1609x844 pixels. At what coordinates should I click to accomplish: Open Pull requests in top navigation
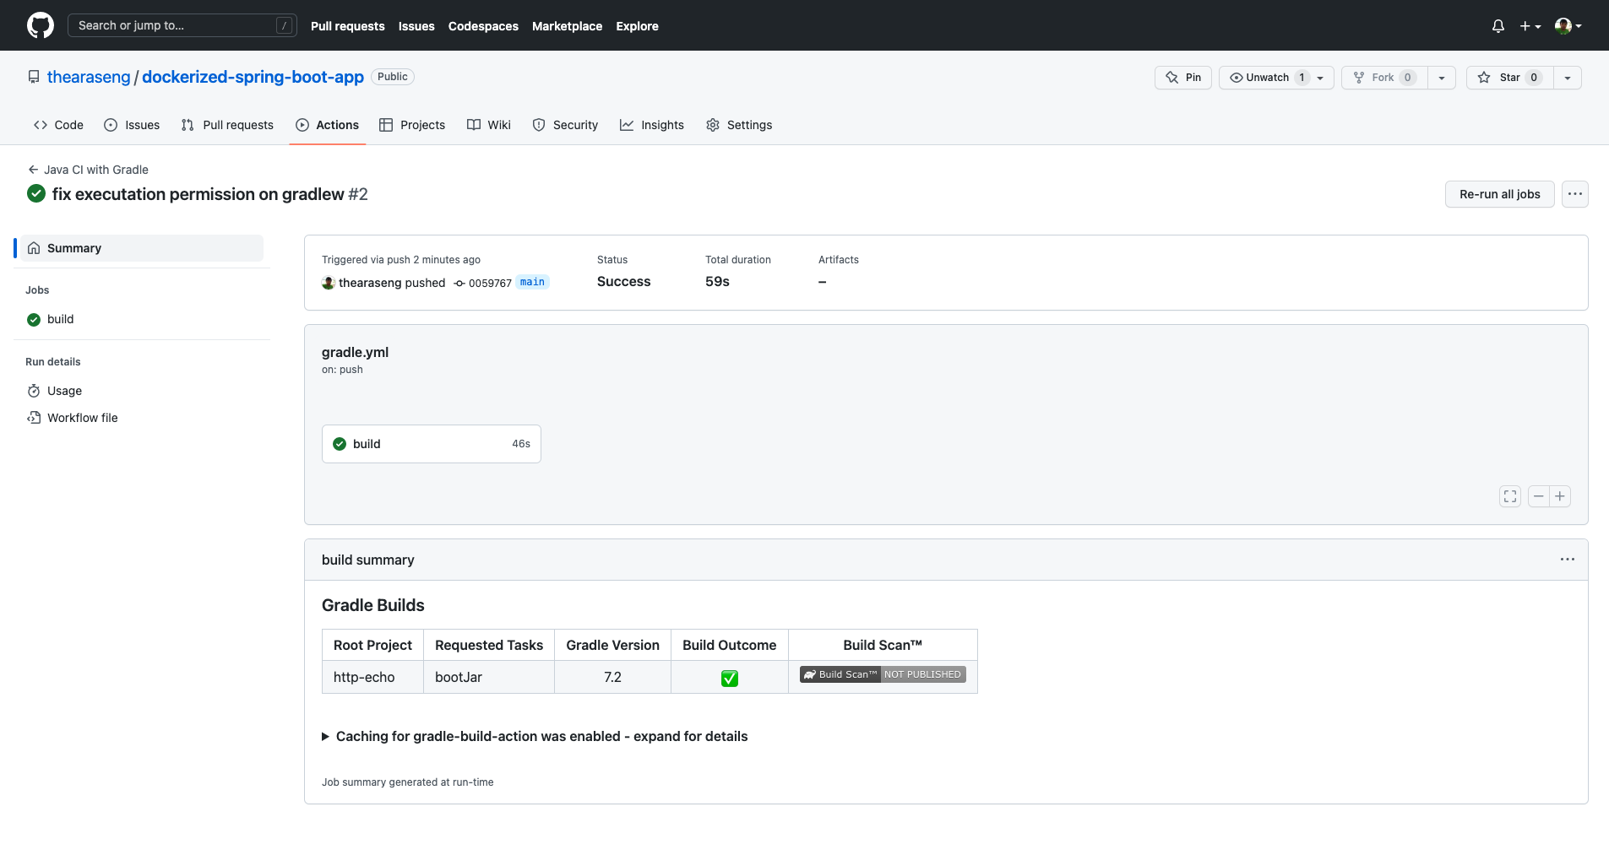347,26
